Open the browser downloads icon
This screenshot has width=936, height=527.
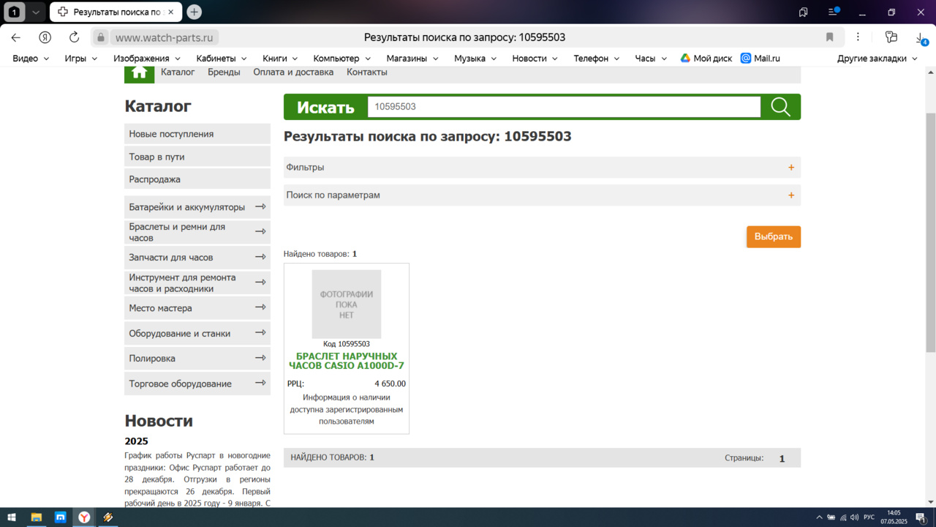coord(921,37)
